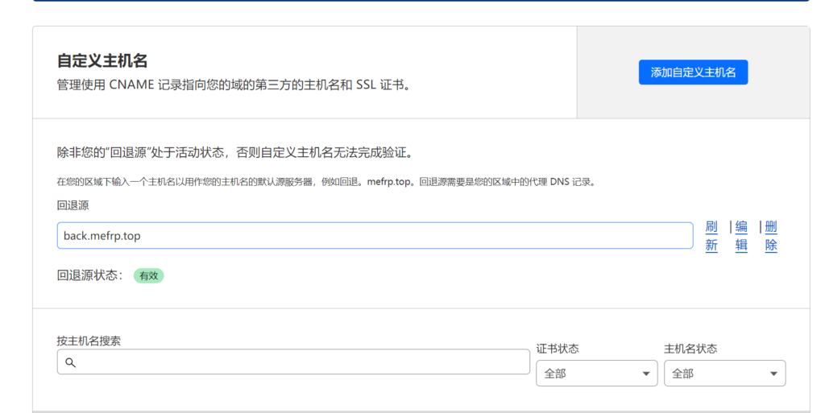The image size is (825, 413).
Task: Click the 按主机名搜索 search box
Action: coord(293,362)
